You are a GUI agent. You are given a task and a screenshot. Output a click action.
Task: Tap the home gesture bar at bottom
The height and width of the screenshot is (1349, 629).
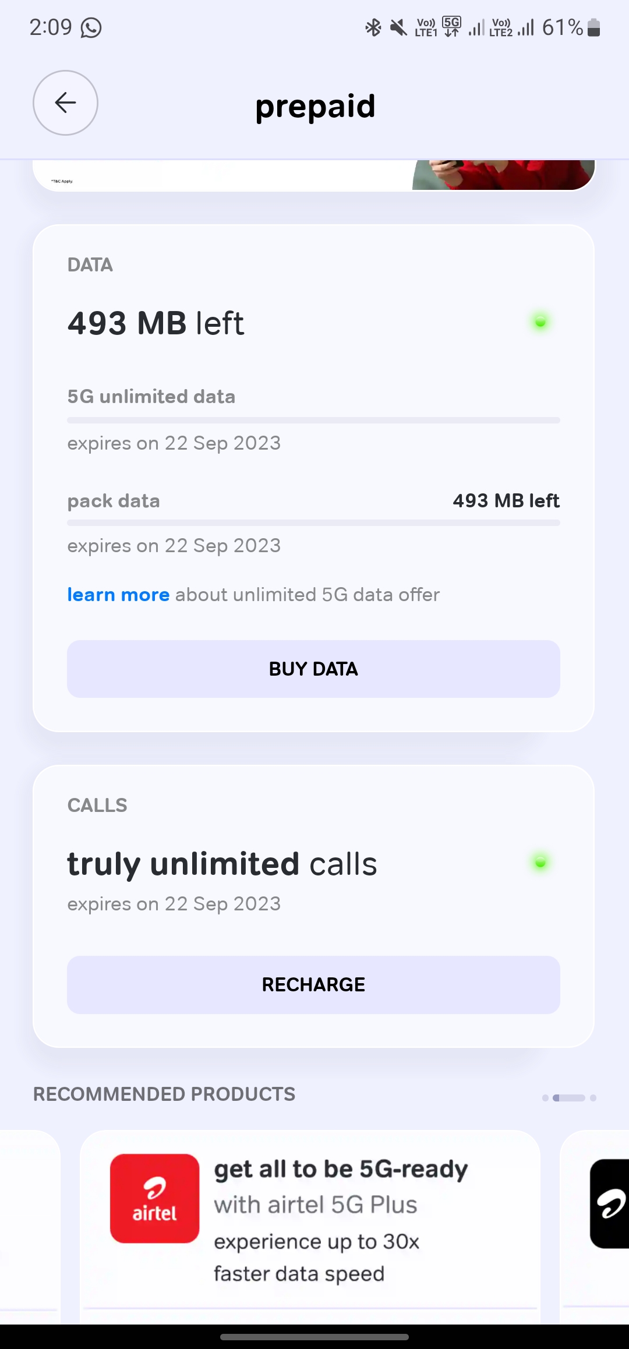coord(314,1337)
